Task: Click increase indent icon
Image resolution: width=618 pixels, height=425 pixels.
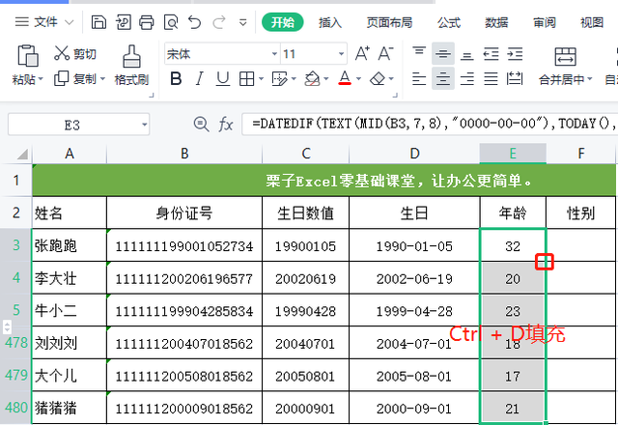Action: coord(515,54)
